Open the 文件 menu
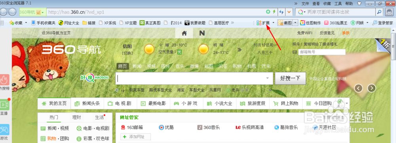The image size is (396, 143). click(x=305, y=4)
